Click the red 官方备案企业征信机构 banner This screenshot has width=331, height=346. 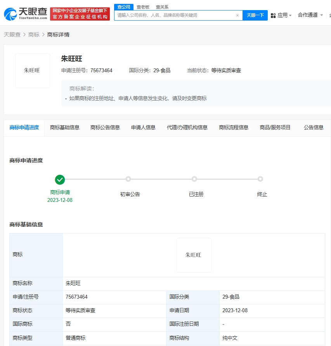[80, 14]
